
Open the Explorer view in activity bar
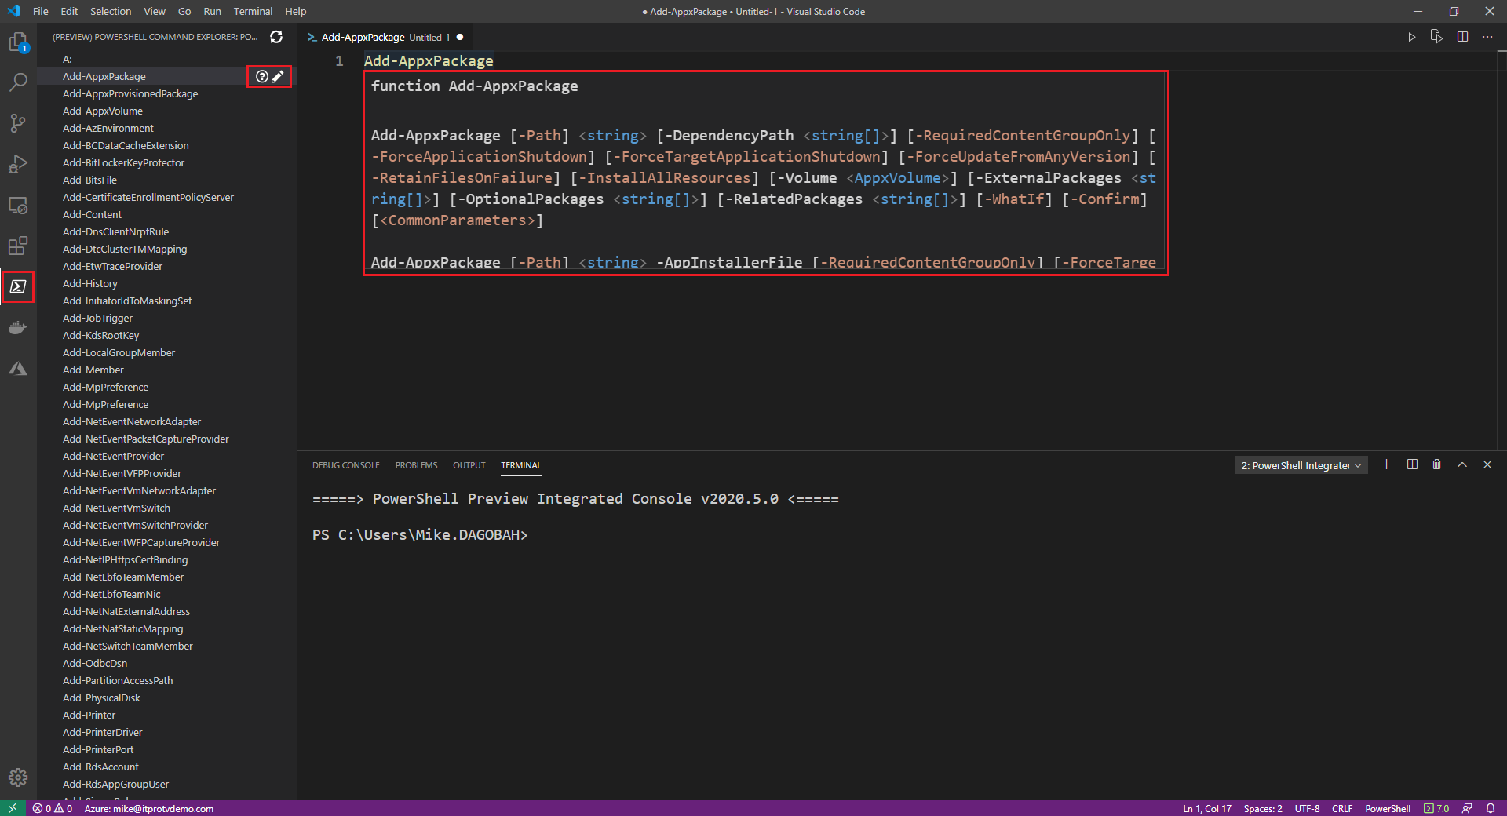(x=18, y=42)
